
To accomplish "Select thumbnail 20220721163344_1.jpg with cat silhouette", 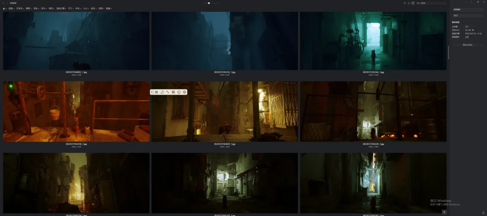I will click(373, 41).
